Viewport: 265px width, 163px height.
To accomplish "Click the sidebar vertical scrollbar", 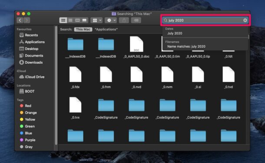I will click(56, 85).
